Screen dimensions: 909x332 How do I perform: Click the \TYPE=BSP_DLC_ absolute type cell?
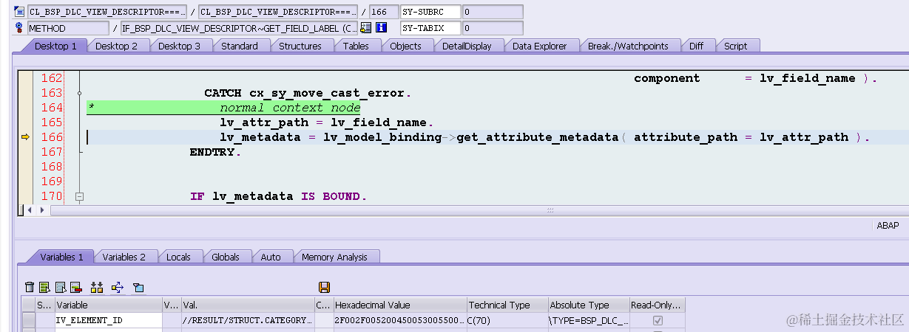tap(588, 320)
